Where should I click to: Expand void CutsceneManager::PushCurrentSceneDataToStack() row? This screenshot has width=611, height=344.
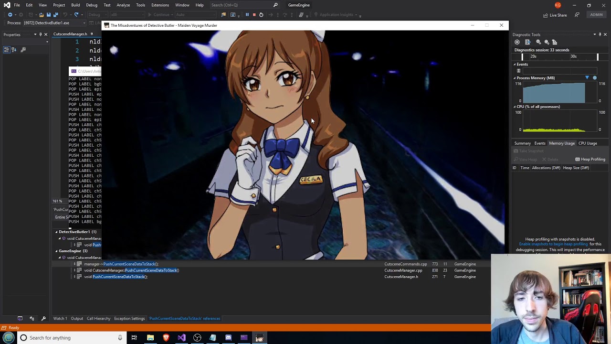pyautogui.click(x=74, y=270)
